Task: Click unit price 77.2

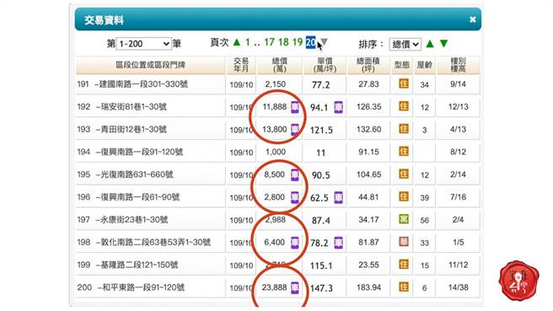Action: point(320,85)
